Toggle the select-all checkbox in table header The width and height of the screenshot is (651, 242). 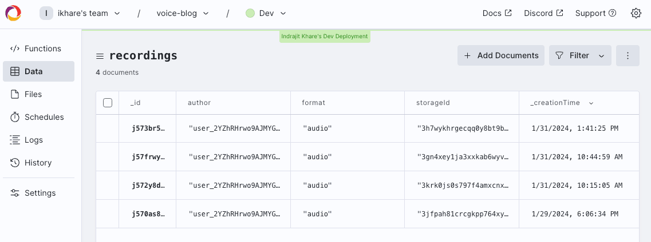pos(108,103)
